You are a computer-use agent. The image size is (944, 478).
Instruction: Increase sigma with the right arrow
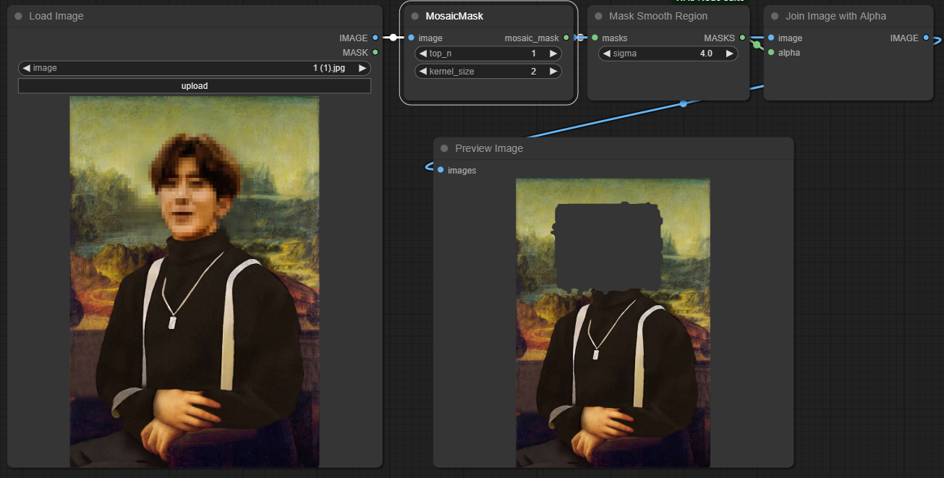730,54
